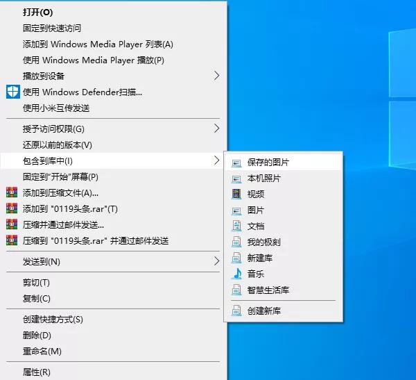Click the 我的极刻 library icon
416x380 pixels.
point(236,242)
